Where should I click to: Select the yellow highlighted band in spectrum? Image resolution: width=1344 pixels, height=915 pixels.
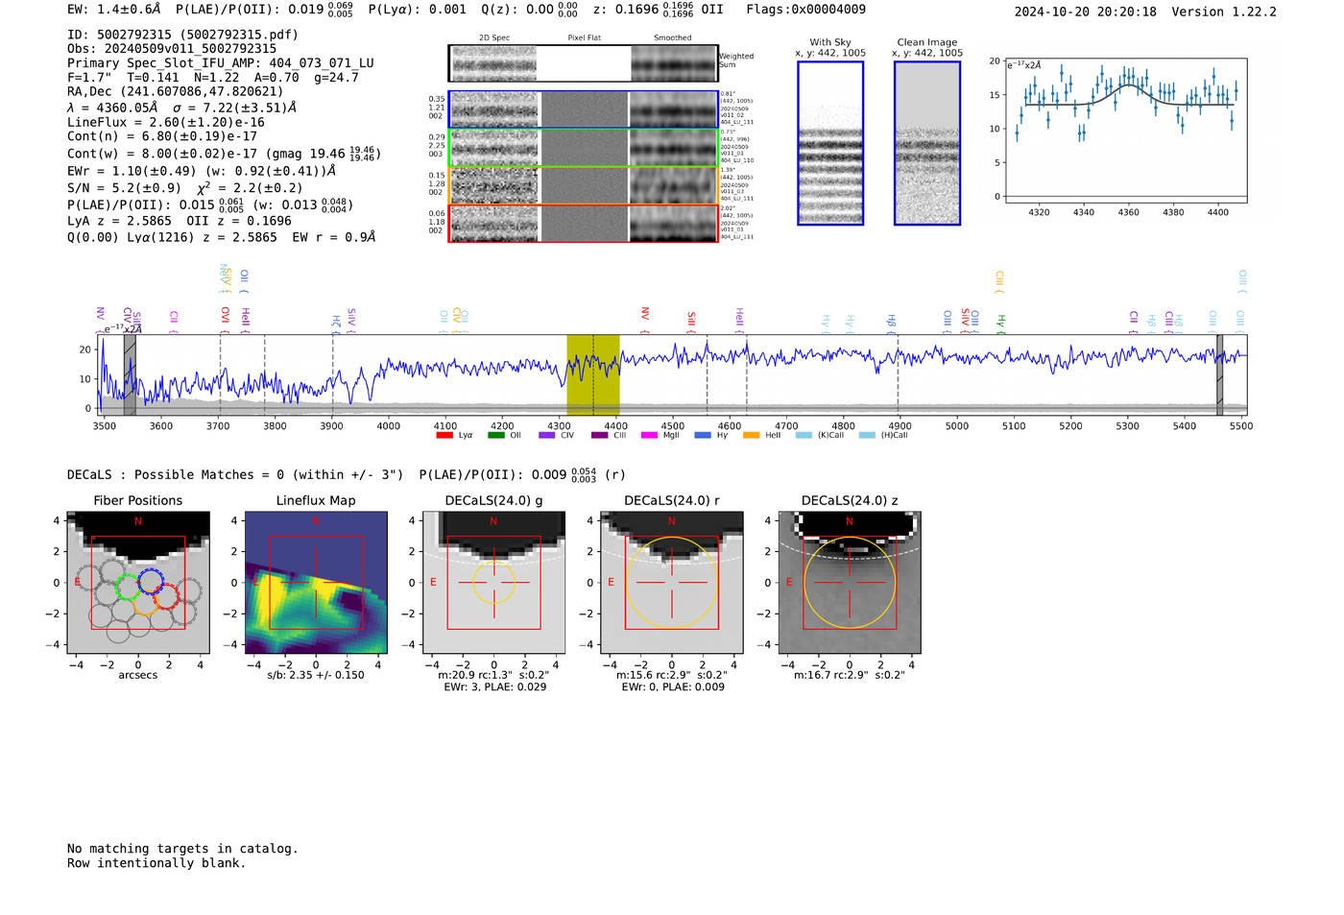pos(592,374)
